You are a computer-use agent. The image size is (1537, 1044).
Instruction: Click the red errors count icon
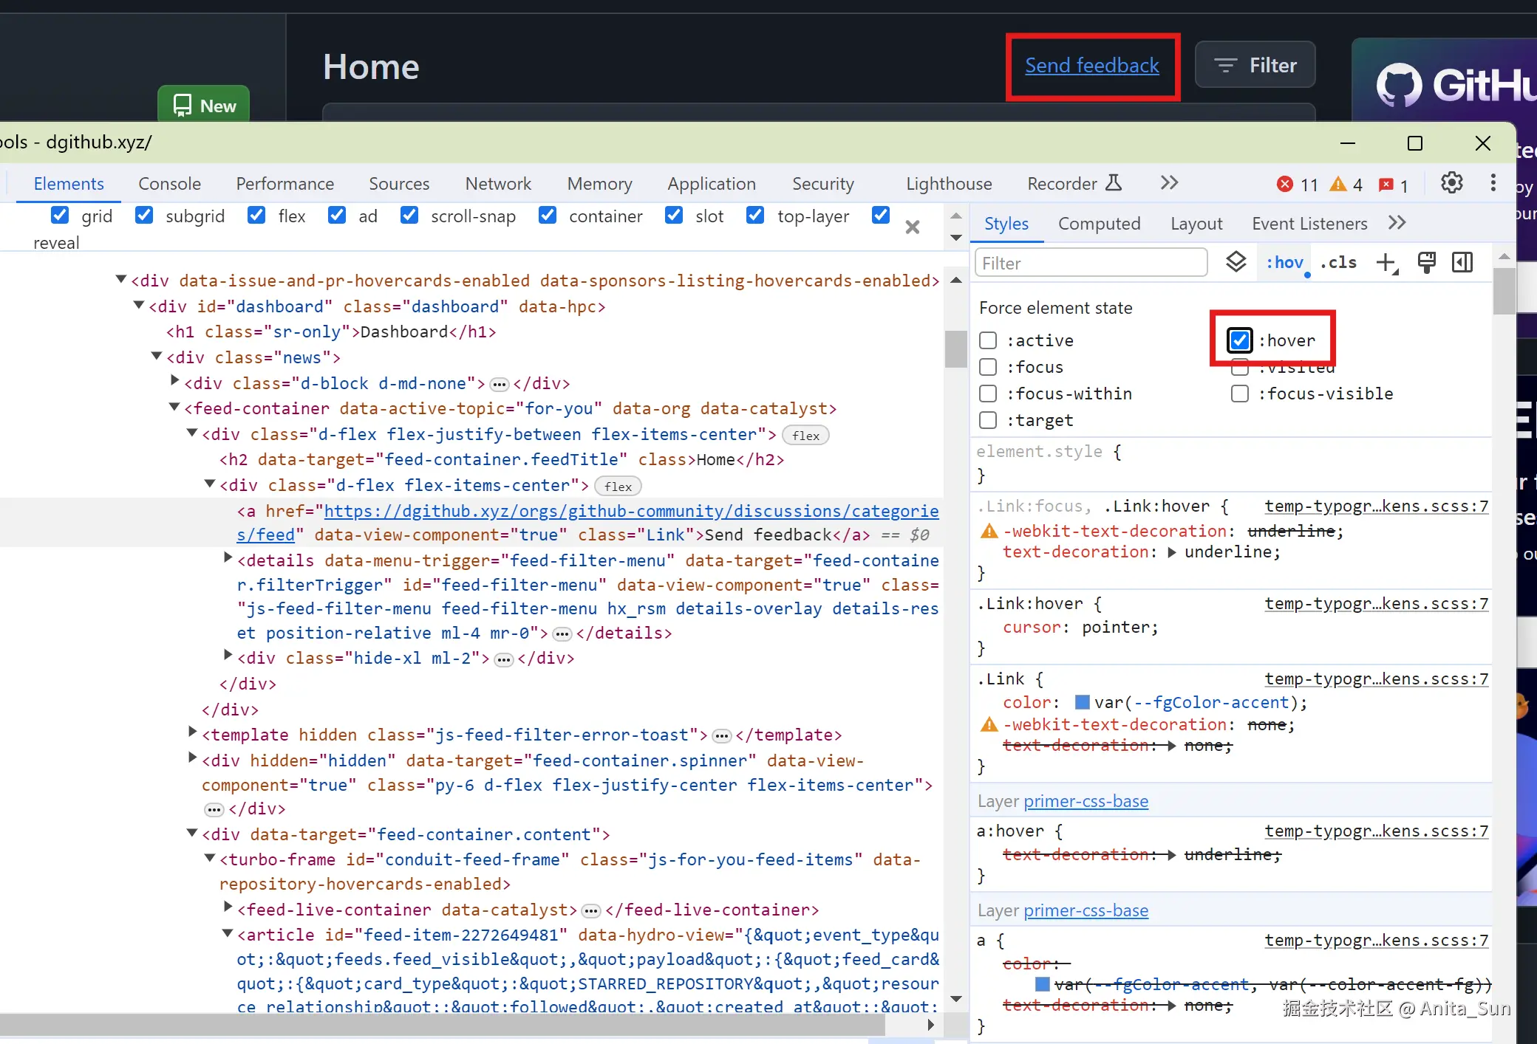tap(1286, 185)
